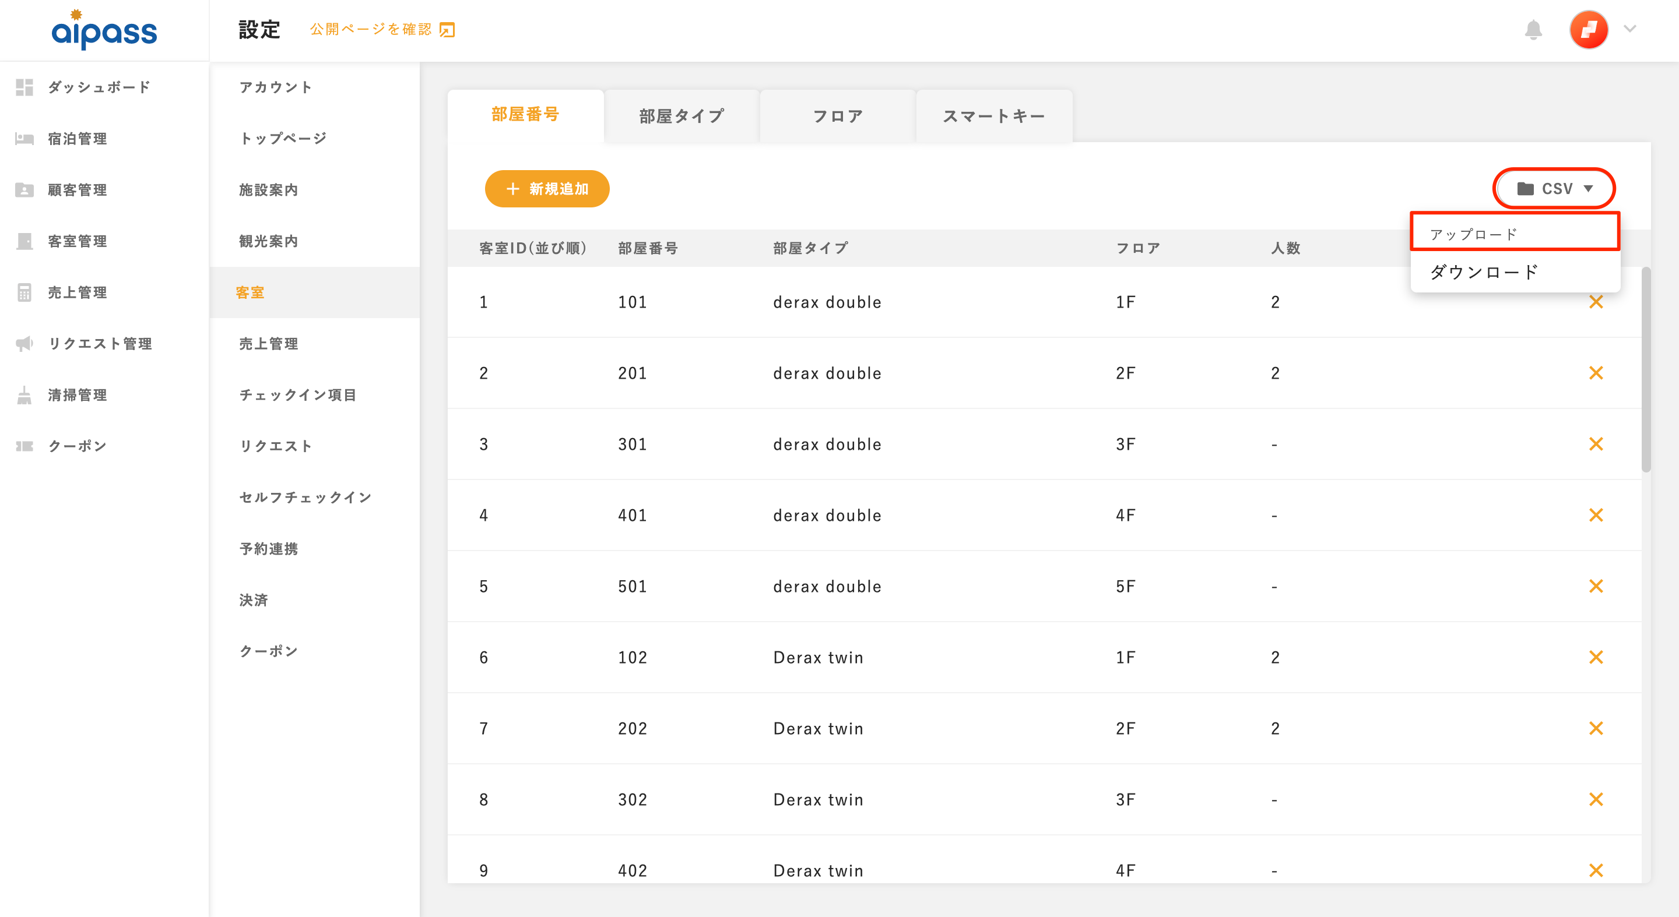Go to 客室管理 in main sidebar
1679x917 pixels.
click(104, 241)
